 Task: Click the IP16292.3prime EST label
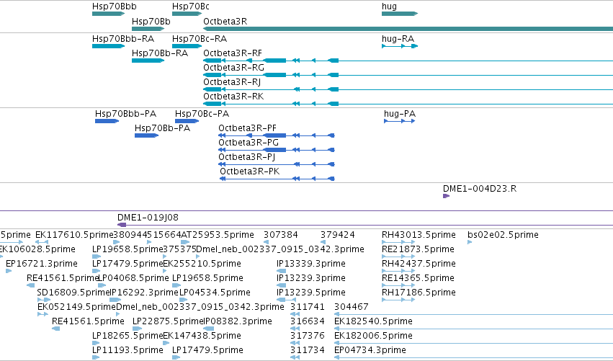point(145,293)
